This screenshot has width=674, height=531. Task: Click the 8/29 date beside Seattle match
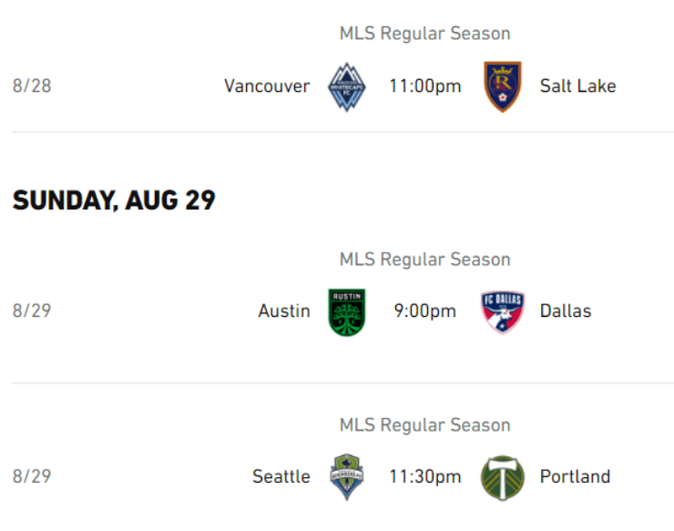[x=32, y=476]
